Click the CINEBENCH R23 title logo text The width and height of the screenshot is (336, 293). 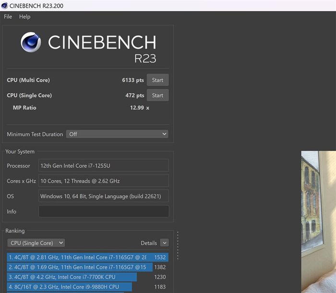pyautogui.click(x=102, y=49)
